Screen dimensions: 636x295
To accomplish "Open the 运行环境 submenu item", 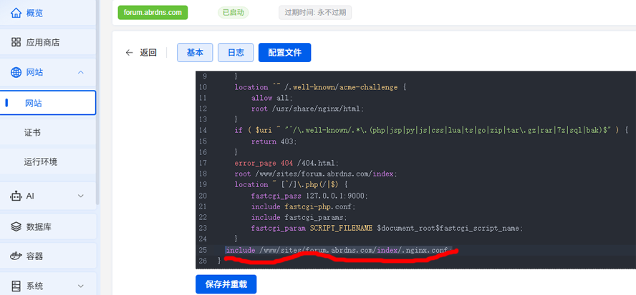I will click(41, 161).
